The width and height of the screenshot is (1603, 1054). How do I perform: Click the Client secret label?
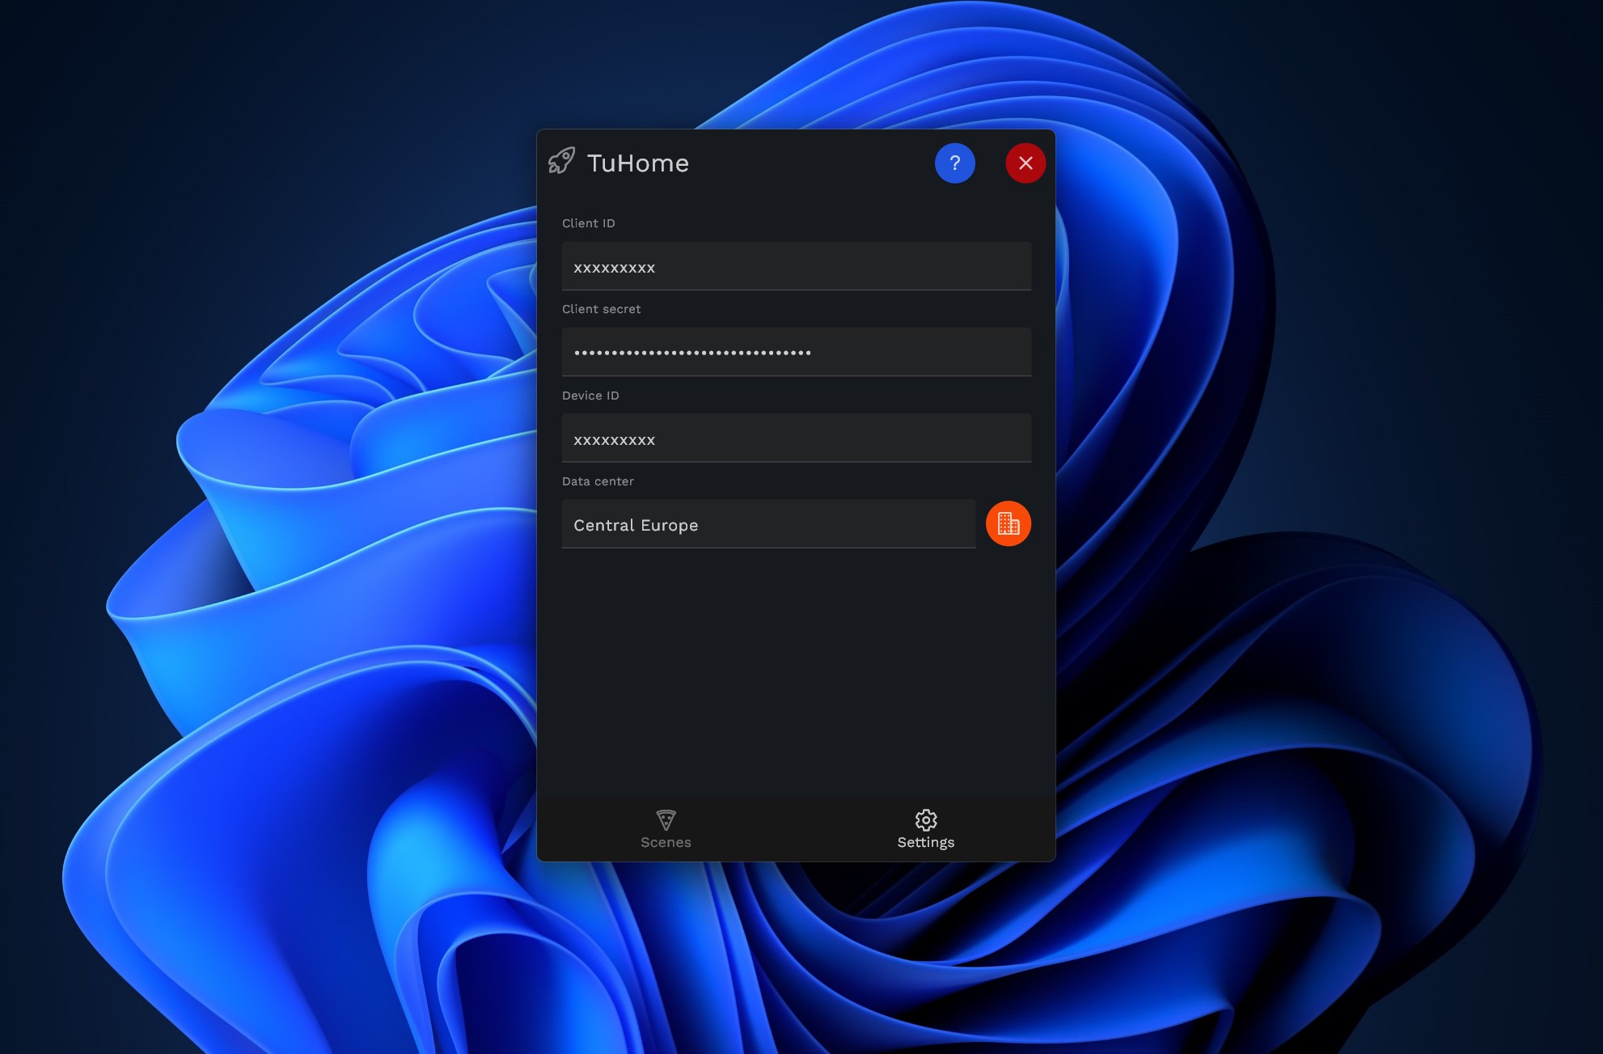coord(601,309)
